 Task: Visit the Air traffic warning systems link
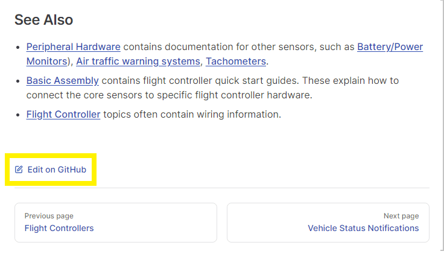pyautogui.click(x=138, y=61)
